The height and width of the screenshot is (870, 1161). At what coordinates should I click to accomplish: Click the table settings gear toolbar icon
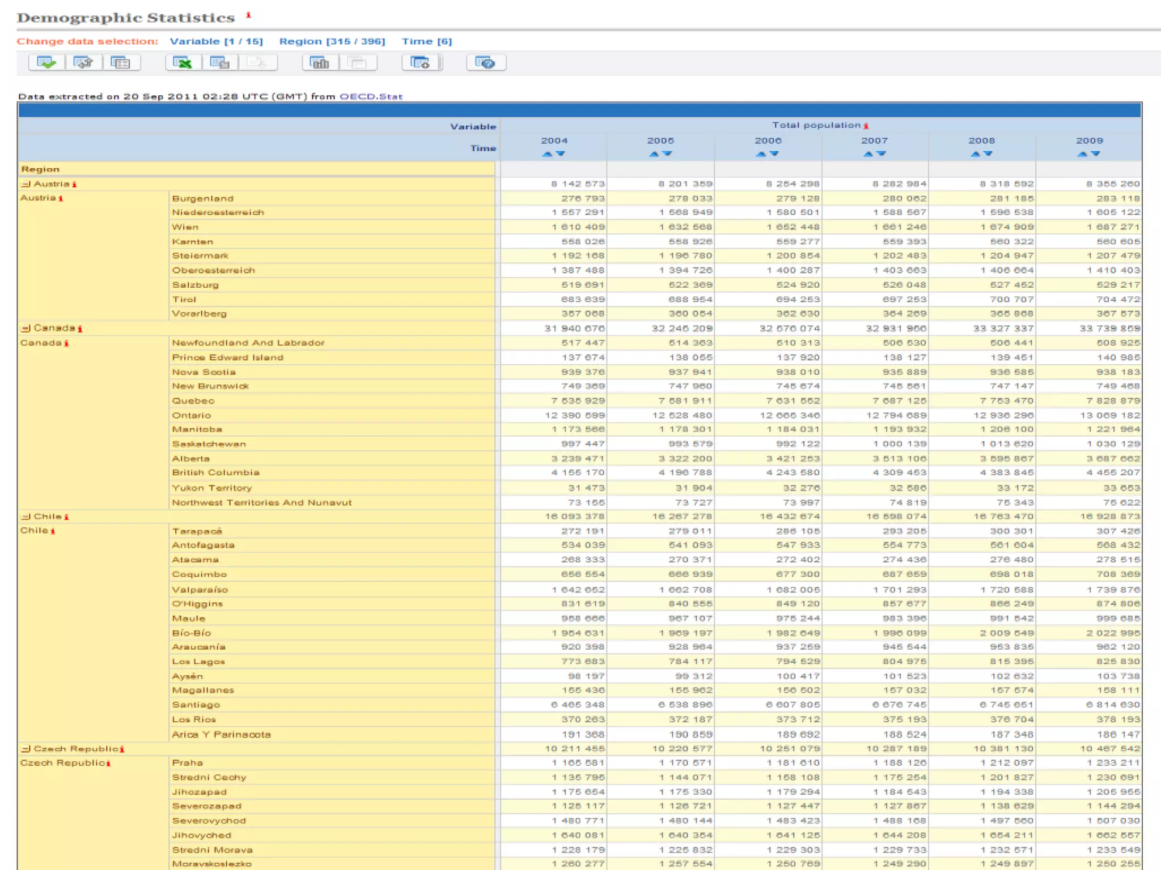click(420, 62)
